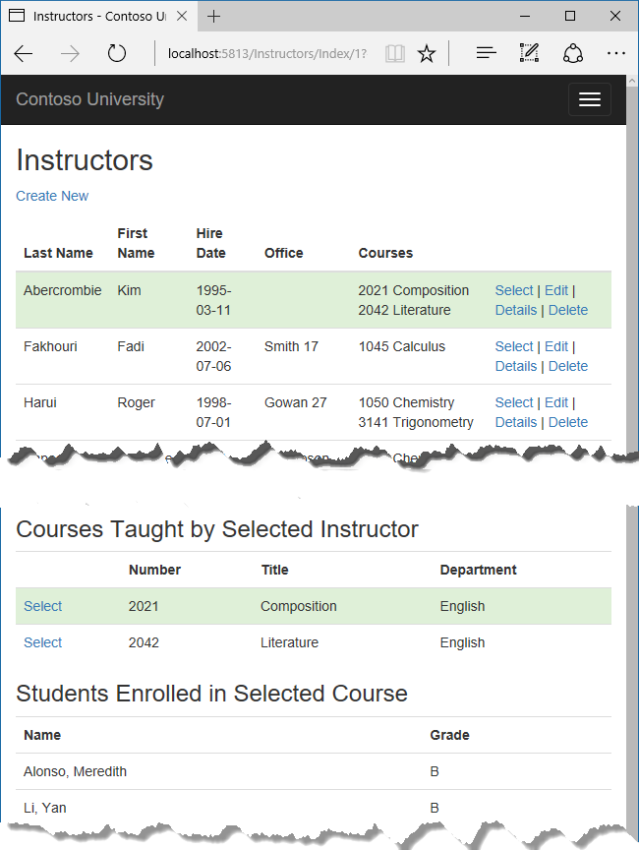
Task: Open browser More actions ellipsis
Action: 616,54
